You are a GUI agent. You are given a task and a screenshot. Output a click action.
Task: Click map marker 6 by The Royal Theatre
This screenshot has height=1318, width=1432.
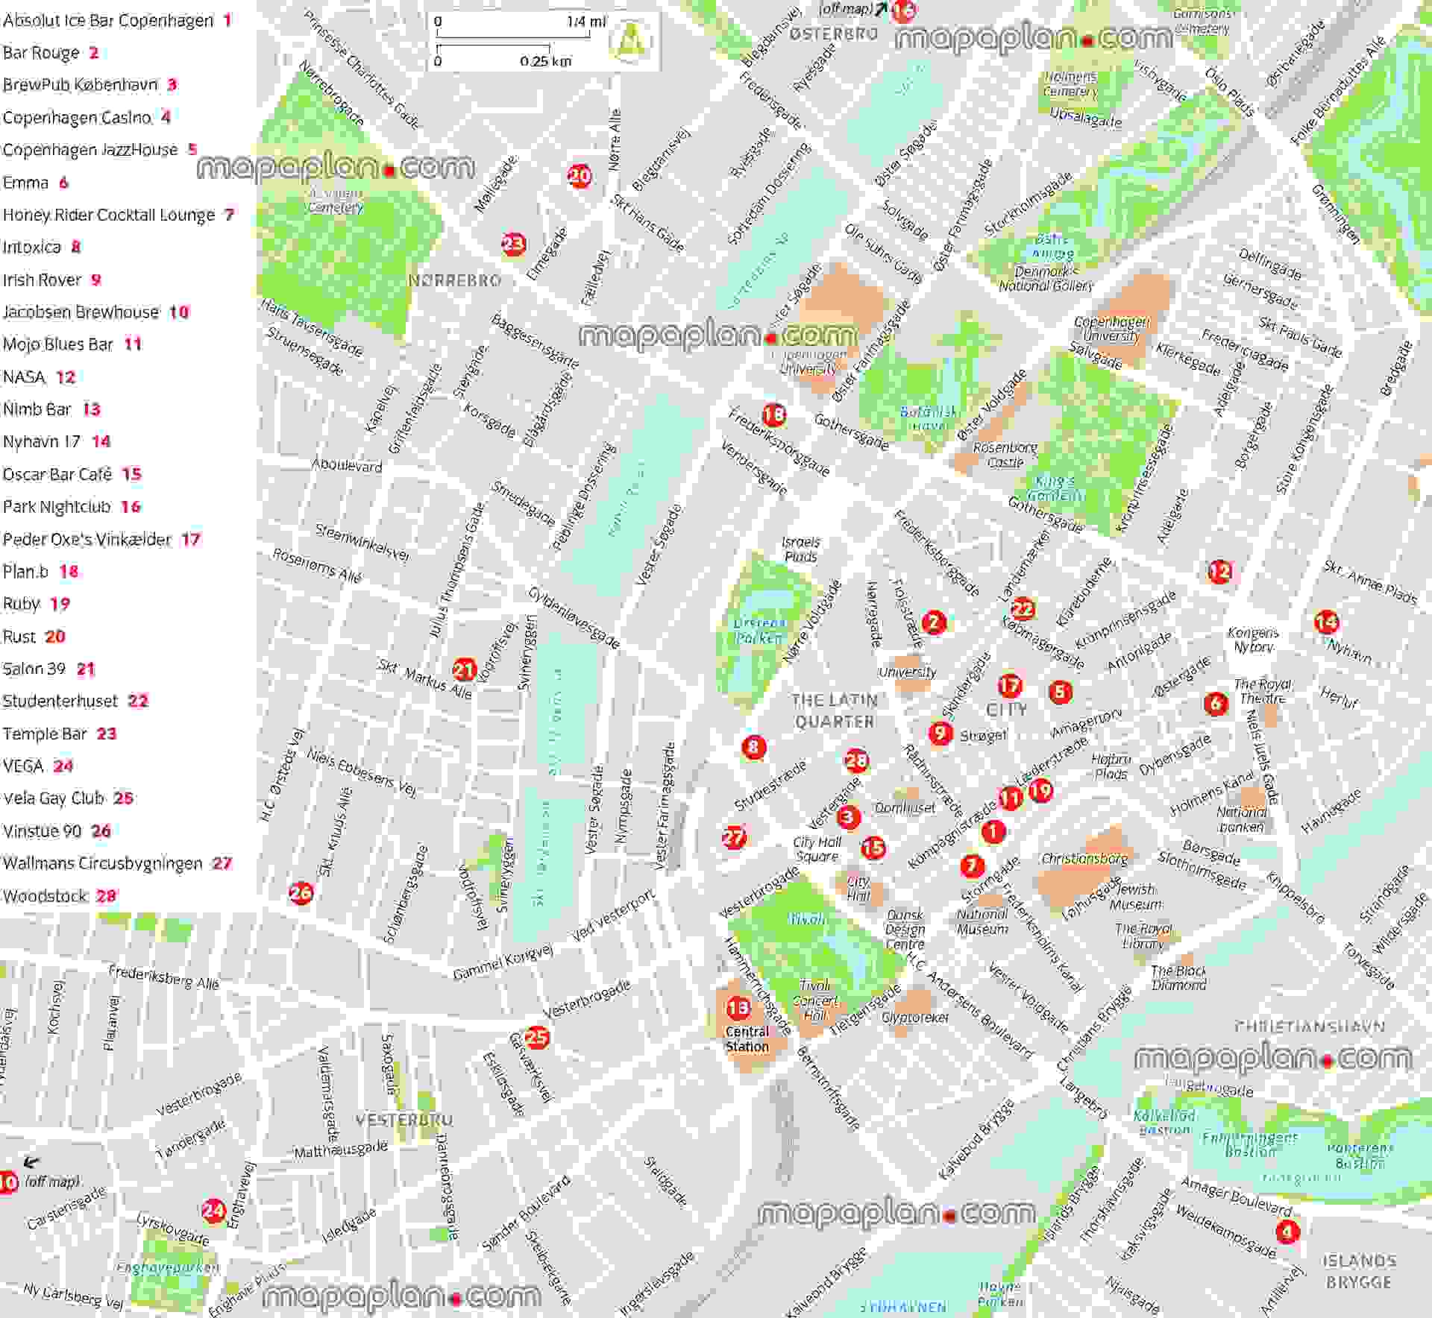tap(1216, 702)
